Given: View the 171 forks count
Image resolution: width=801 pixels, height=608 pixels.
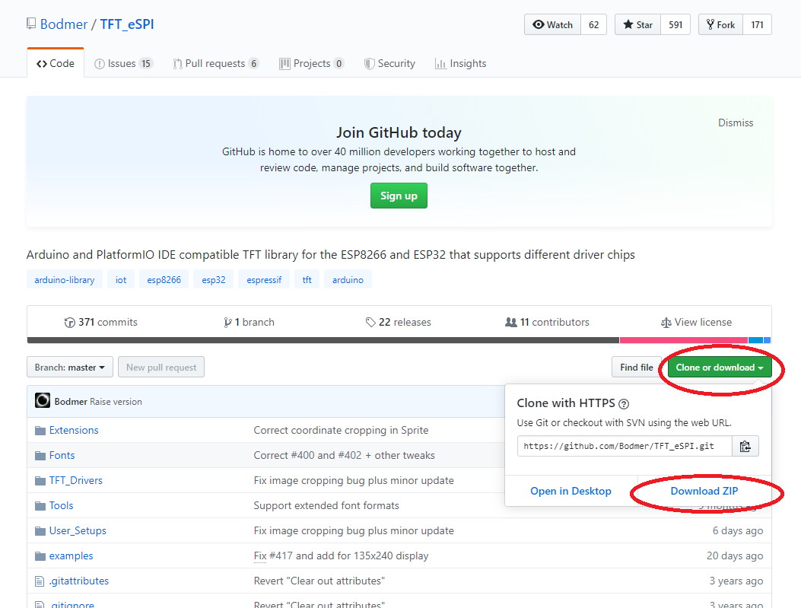Looking at the screenshot, I should click(757, 24).
